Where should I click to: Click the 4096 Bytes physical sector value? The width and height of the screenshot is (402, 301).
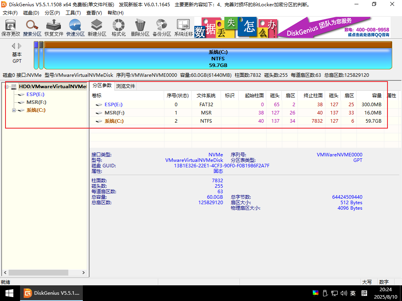pyautogui.click(x=350, y=208)
